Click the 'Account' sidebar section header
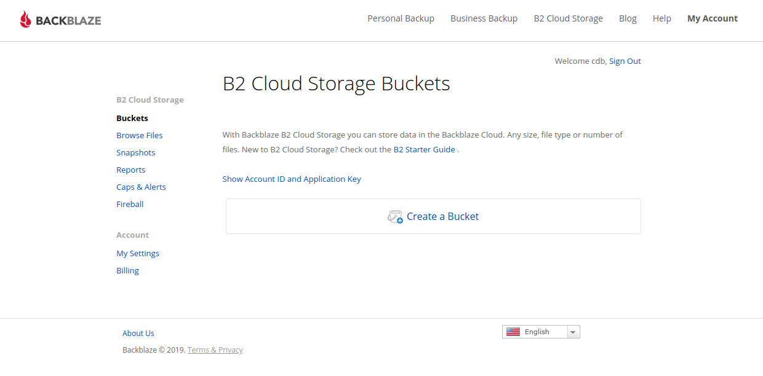763x376 pixels. (x=133, y=235)
